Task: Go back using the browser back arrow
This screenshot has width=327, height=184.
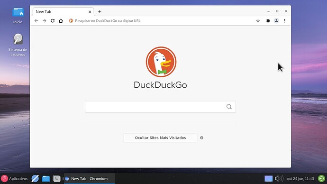Action: 36,21
